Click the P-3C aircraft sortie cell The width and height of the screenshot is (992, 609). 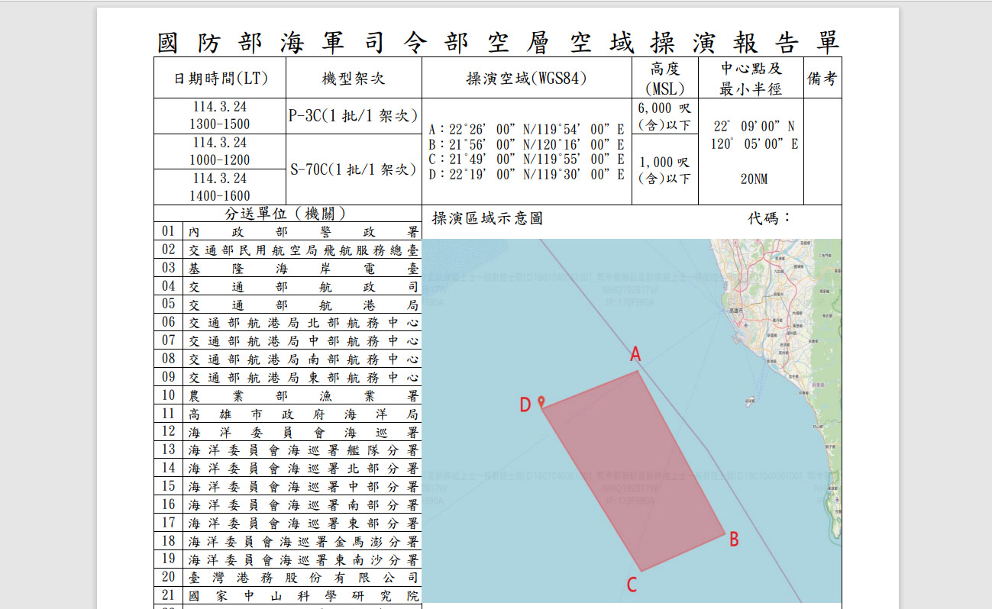pyautogui.click(x=353, y=117)
